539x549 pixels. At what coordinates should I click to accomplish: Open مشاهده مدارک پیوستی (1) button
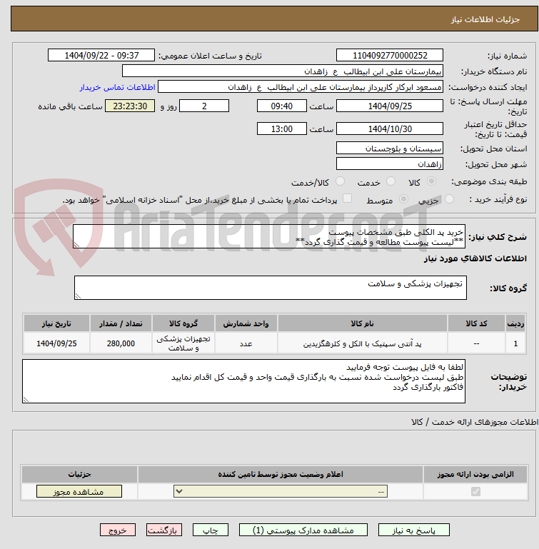pos(303,530)
